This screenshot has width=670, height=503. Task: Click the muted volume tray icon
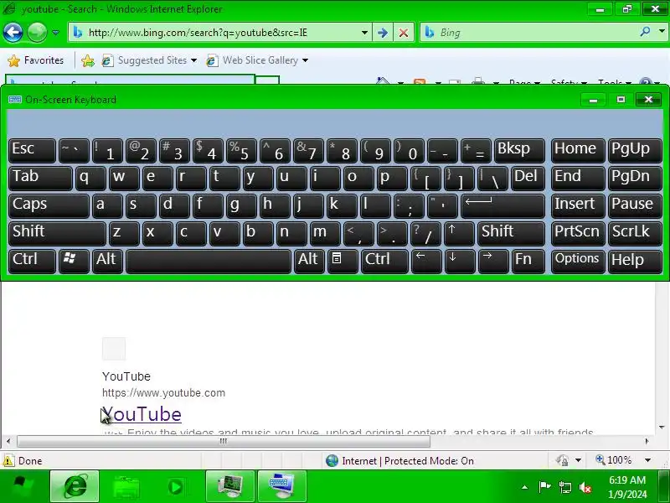[x=585, y=487]
